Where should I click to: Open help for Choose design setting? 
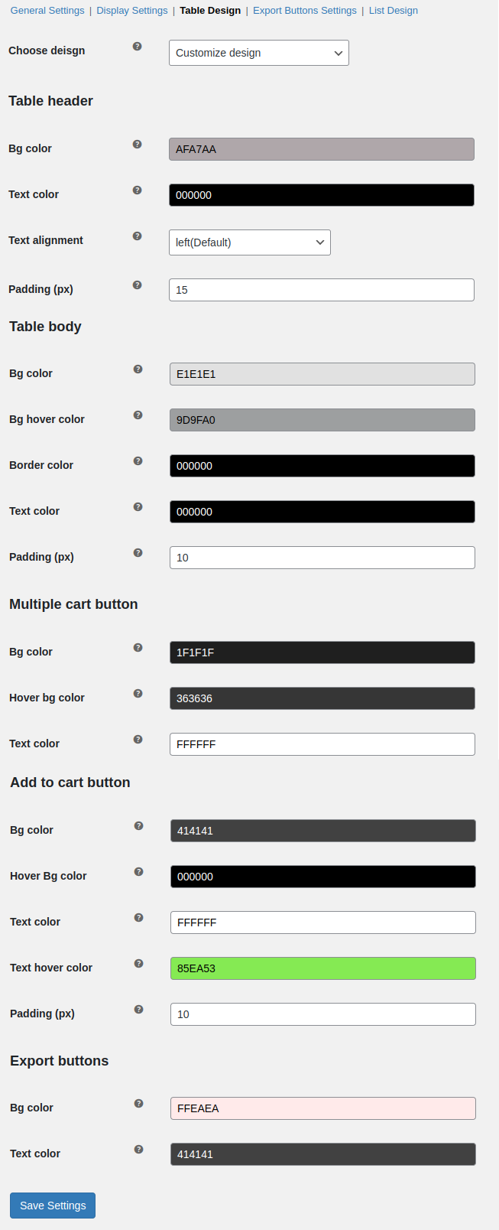tap(138, 46)
